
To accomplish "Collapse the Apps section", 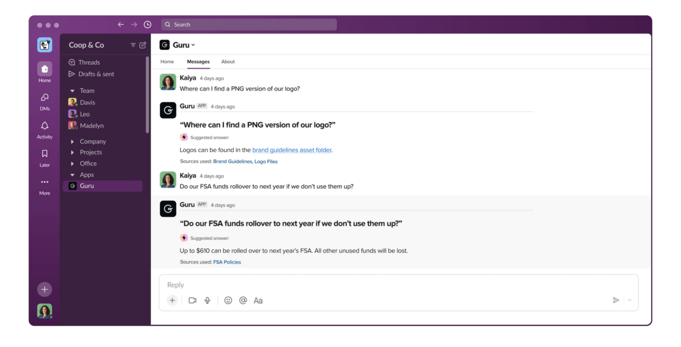I will pos(72,175).
